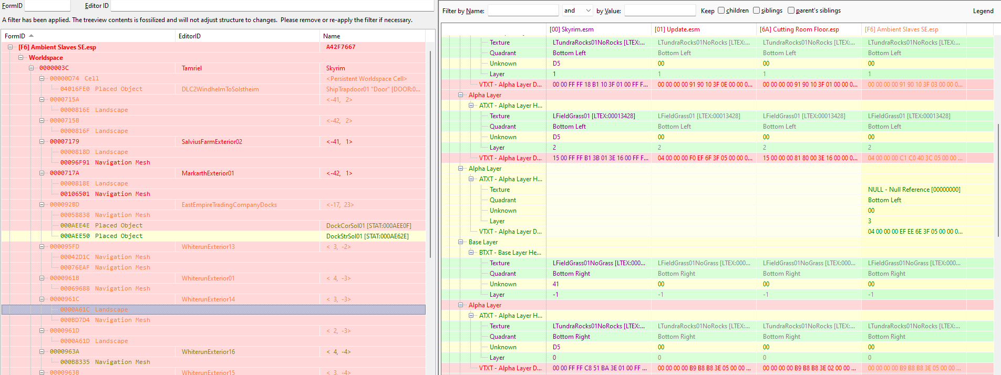
Task: Collapse the 00007179 SalviusFarmExterior02 node
Action: [x=42, y=141]
